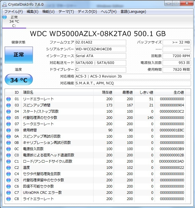Open the ファイル(F) menu
The width and height of the screenshot is (195, 208).
[13, 12]
